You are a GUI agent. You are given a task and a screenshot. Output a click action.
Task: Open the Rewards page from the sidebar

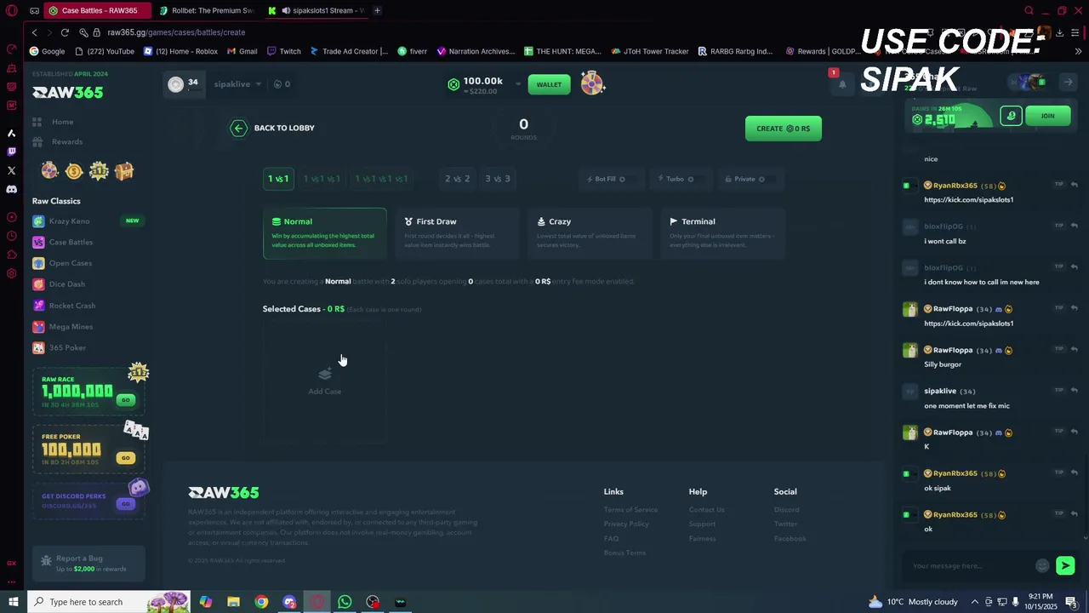[66, 142]
